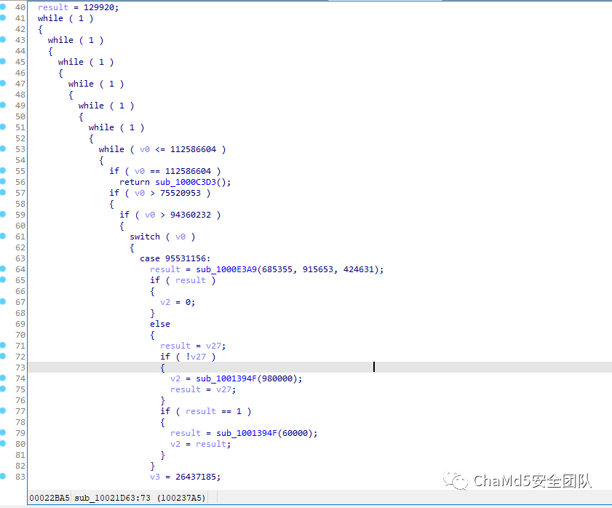Toggle breakpoint dot on line 61
Viewport: 612px width, 508px height.
[x=2, y=236]
